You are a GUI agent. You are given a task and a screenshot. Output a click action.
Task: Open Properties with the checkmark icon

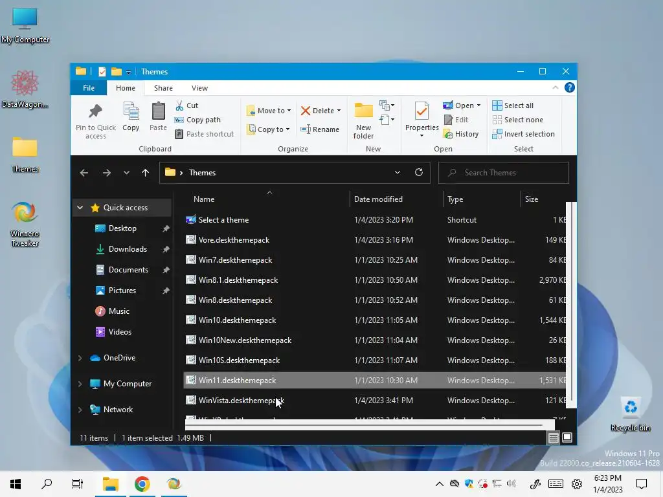tap(421, 119)
